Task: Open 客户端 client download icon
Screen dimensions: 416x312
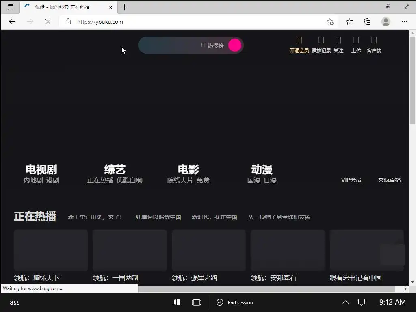Action: (x=374, y=40)
